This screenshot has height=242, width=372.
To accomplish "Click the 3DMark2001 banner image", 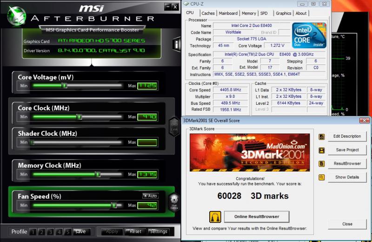I will pos(250,153).
